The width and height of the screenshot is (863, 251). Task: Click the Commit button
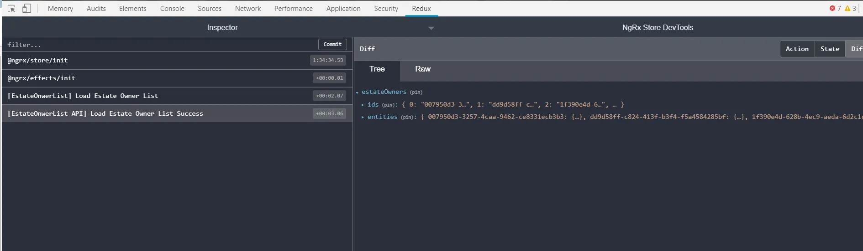[x=332, y=44]
